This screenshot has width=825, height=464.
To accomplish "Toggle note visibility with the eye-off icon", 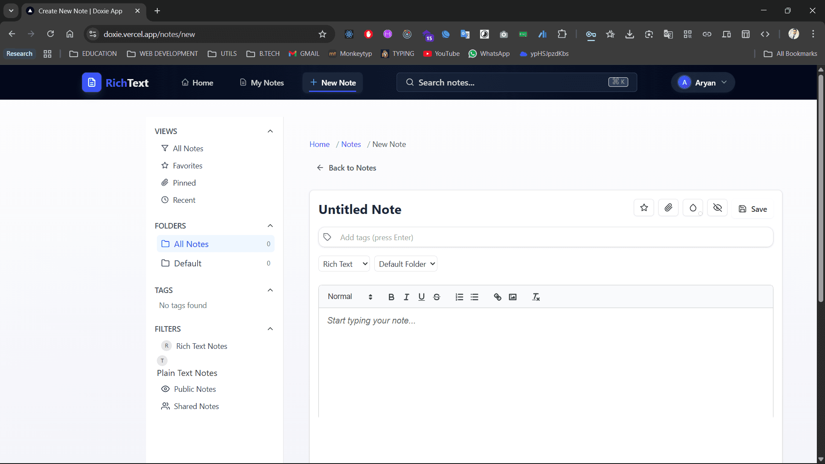I will (717, 208).
